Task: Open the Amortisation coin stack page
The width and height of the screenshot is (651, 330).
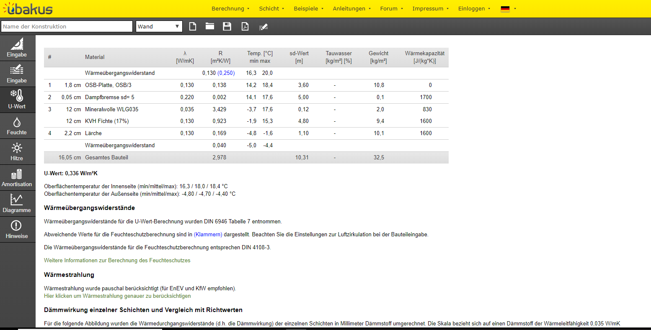Action: pos(17,177)
